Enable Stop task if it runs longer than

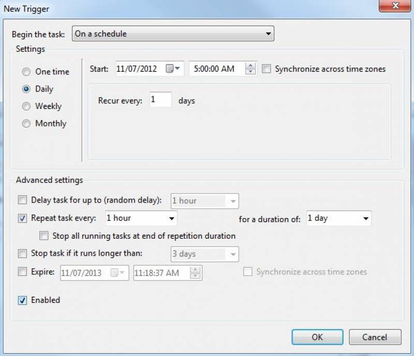22,253
